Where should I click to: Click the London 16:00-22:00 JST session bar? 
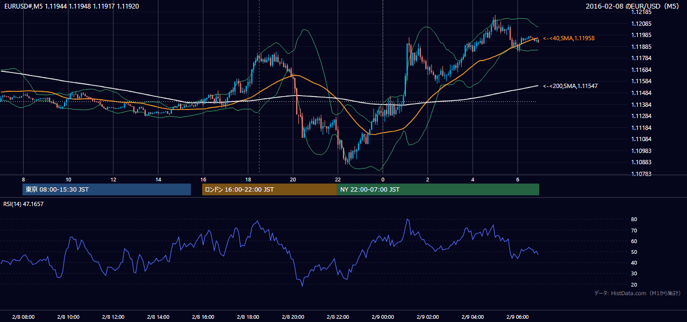pyautogui.click(x=269, y=189)
